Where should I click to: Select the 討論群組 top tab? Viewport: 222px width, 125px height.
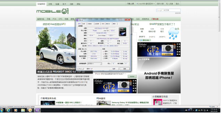41,4
